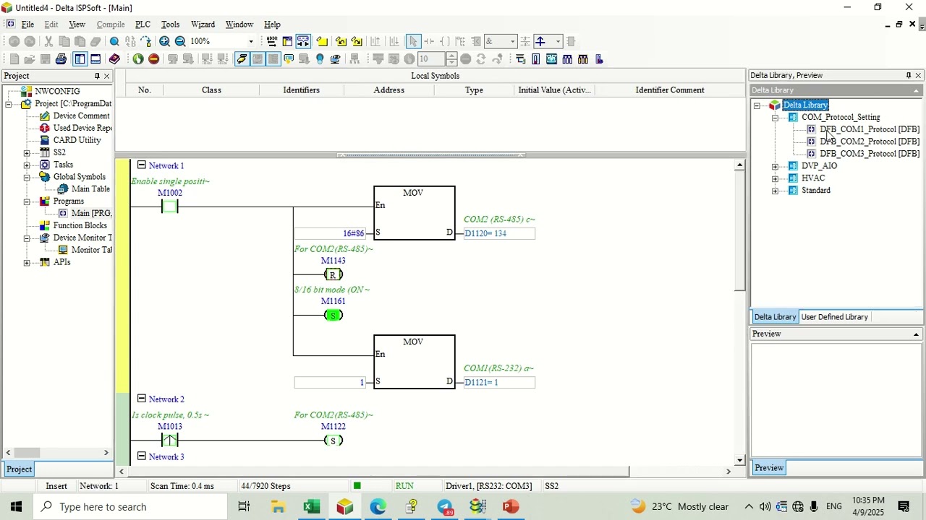
Task: Click the yellow comment note icon
Action: pyautogui.click(x=321, y=41)
